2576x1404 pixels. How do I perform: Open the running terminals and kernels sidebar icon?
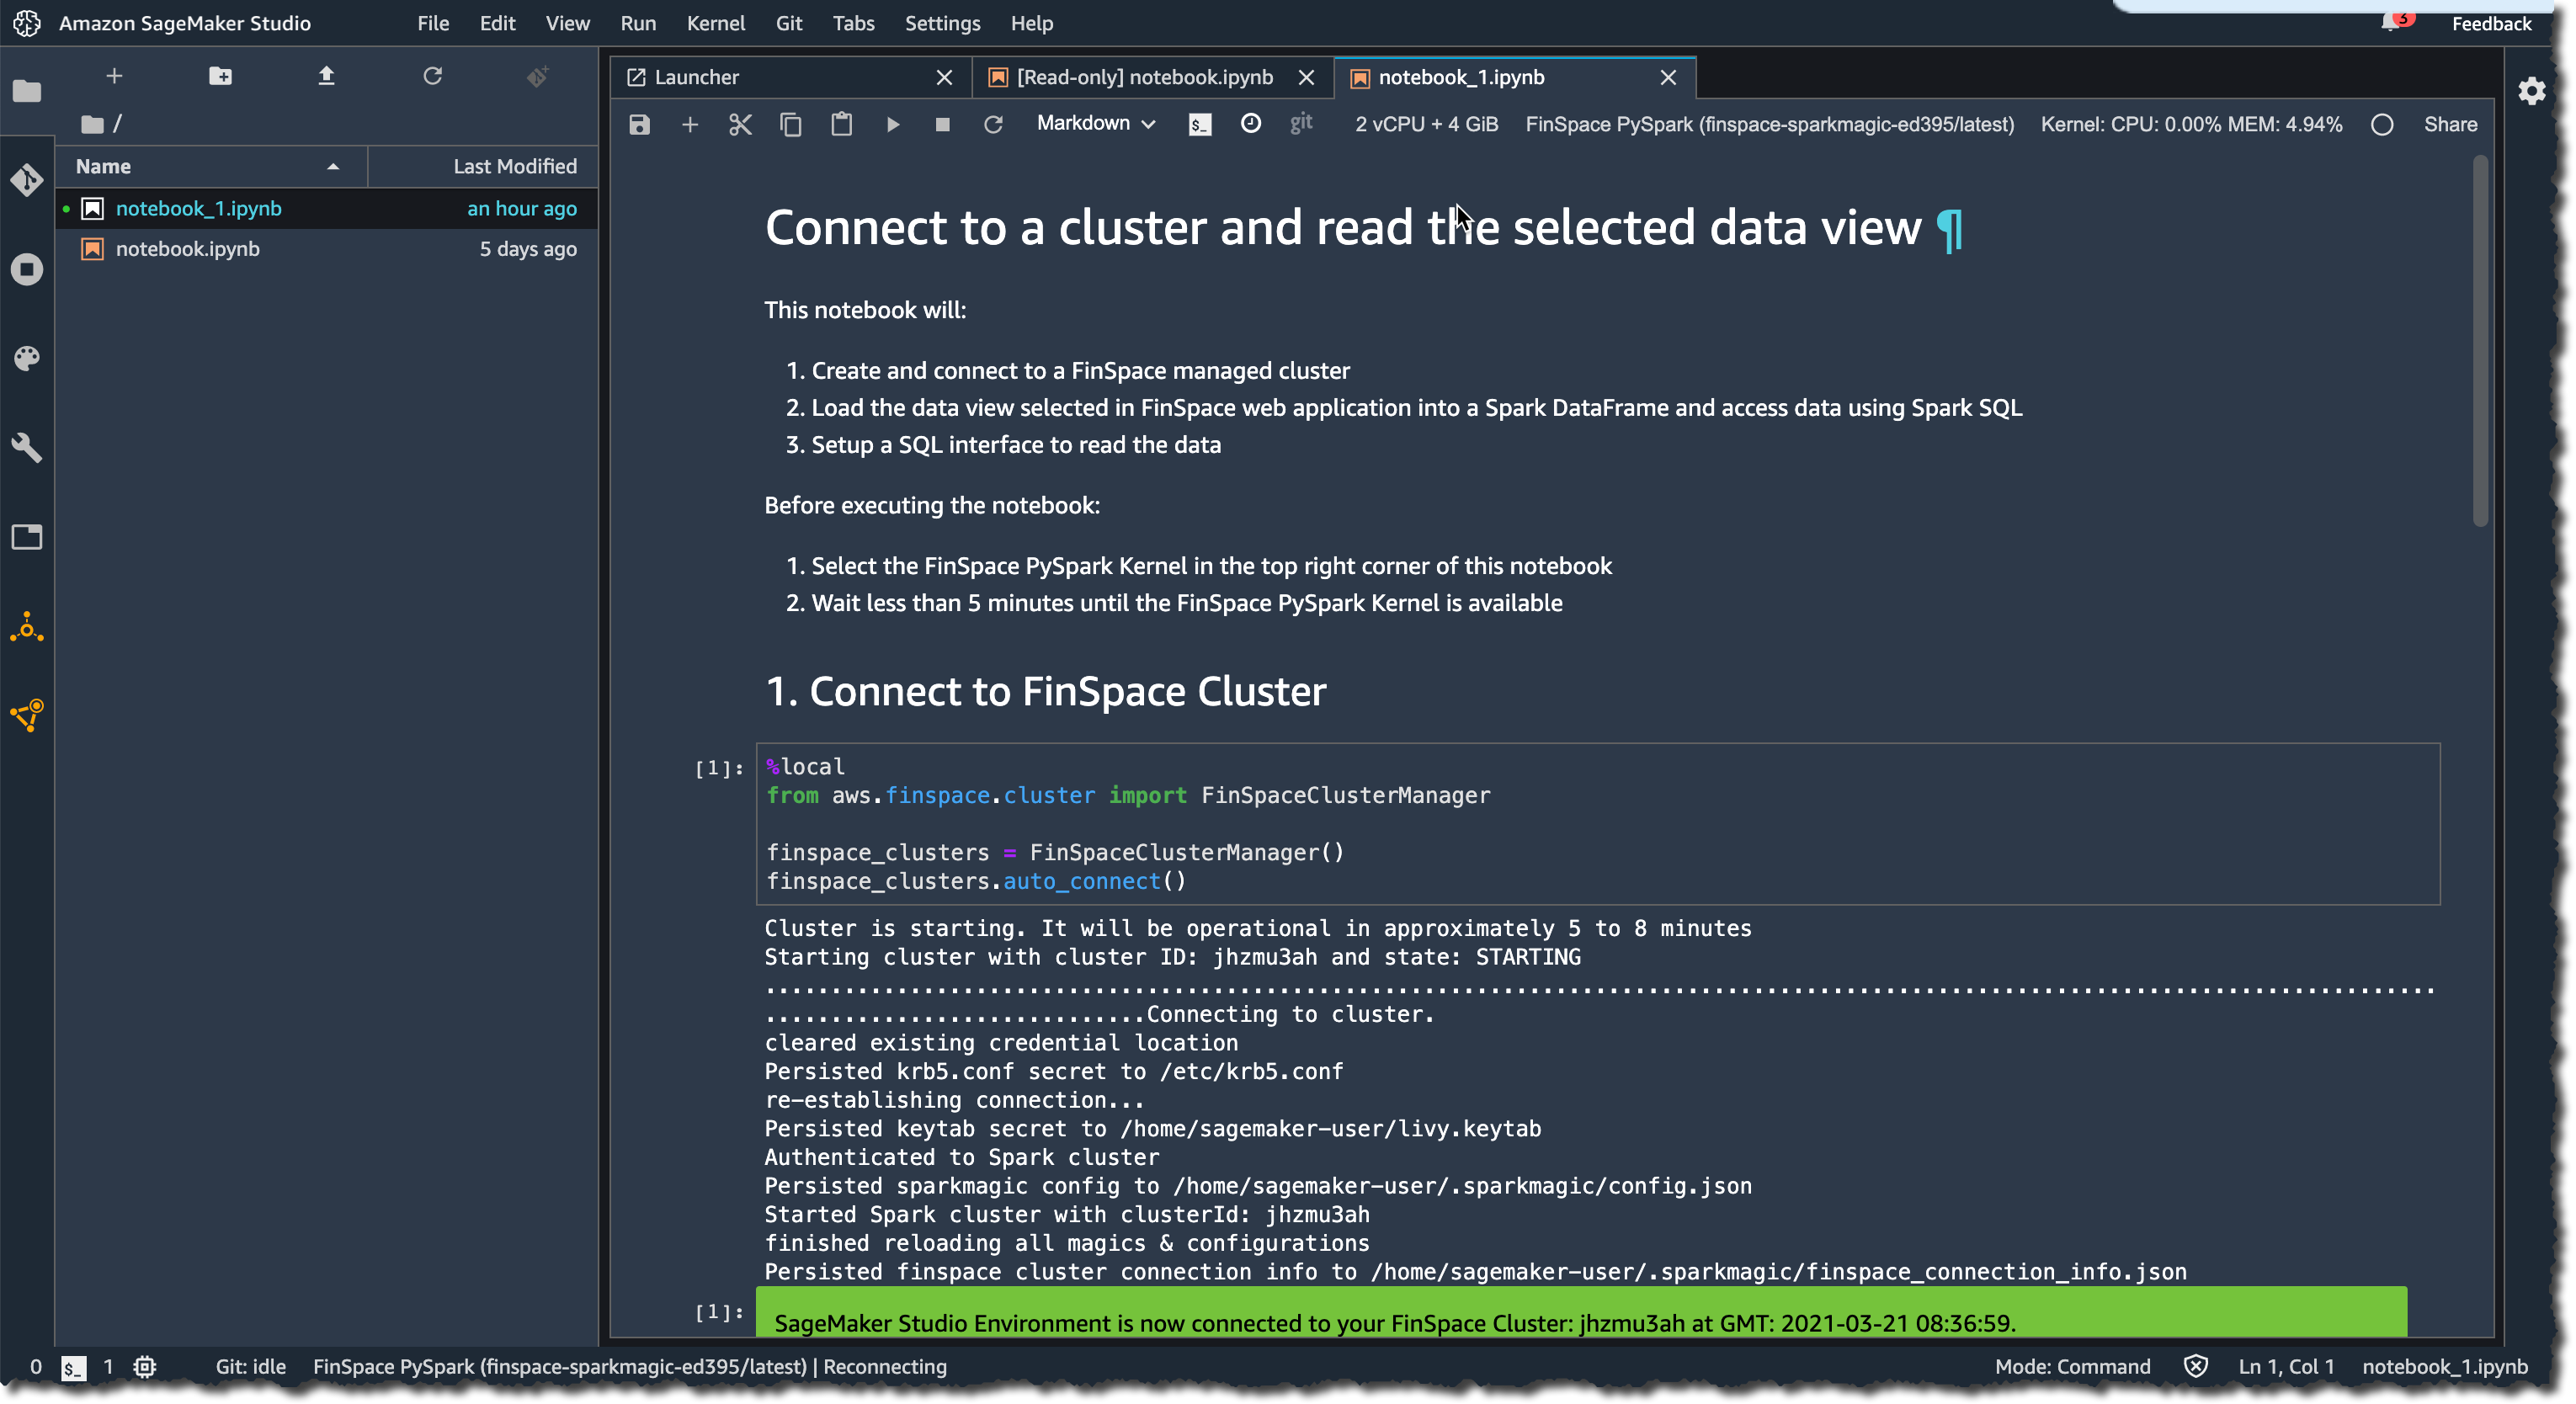tap(27, 269)
